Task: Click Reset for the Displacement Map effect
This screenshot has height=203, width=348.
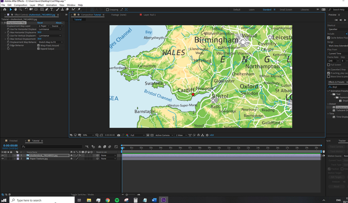Action: click(x=40, y=23)
